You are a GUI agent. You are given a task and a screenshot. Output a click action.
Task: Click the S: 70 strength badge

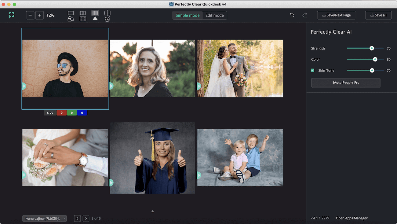tap(50, 113)
